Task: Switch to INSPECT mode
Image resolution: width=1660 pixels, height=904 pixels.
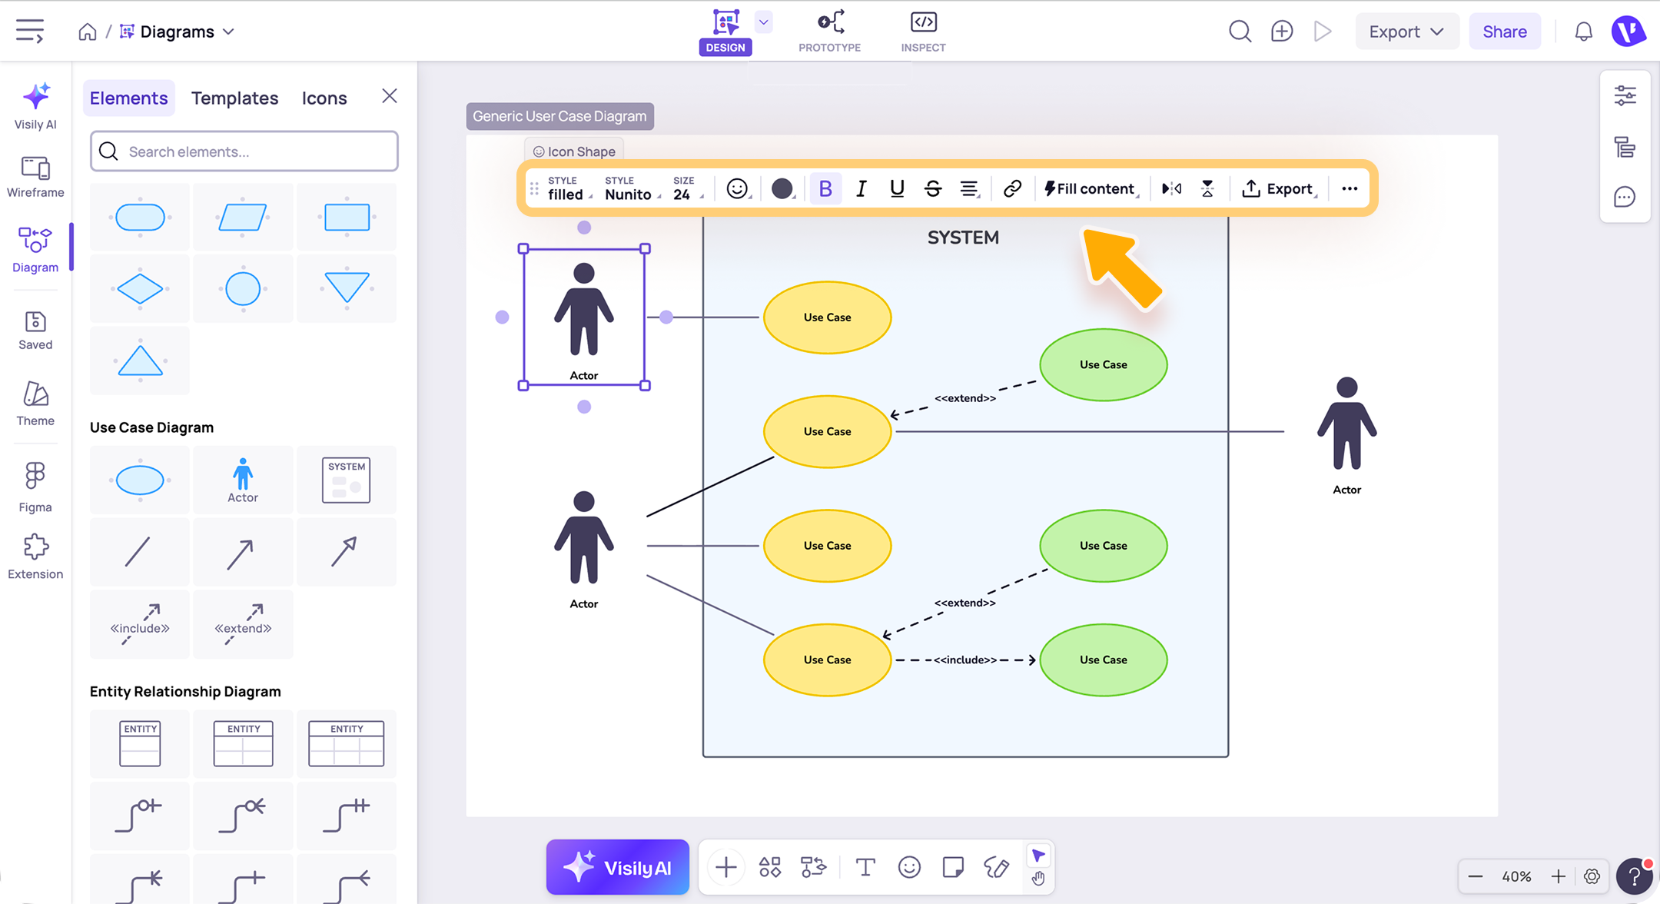Action: [x=923, y=32]
